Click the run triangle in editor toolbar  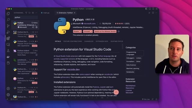point(149,13)
